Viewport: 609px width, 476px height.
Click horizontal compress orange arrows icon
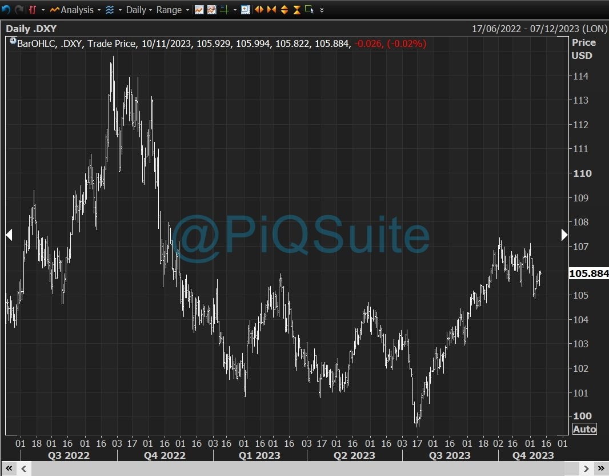tap(271, 10)
